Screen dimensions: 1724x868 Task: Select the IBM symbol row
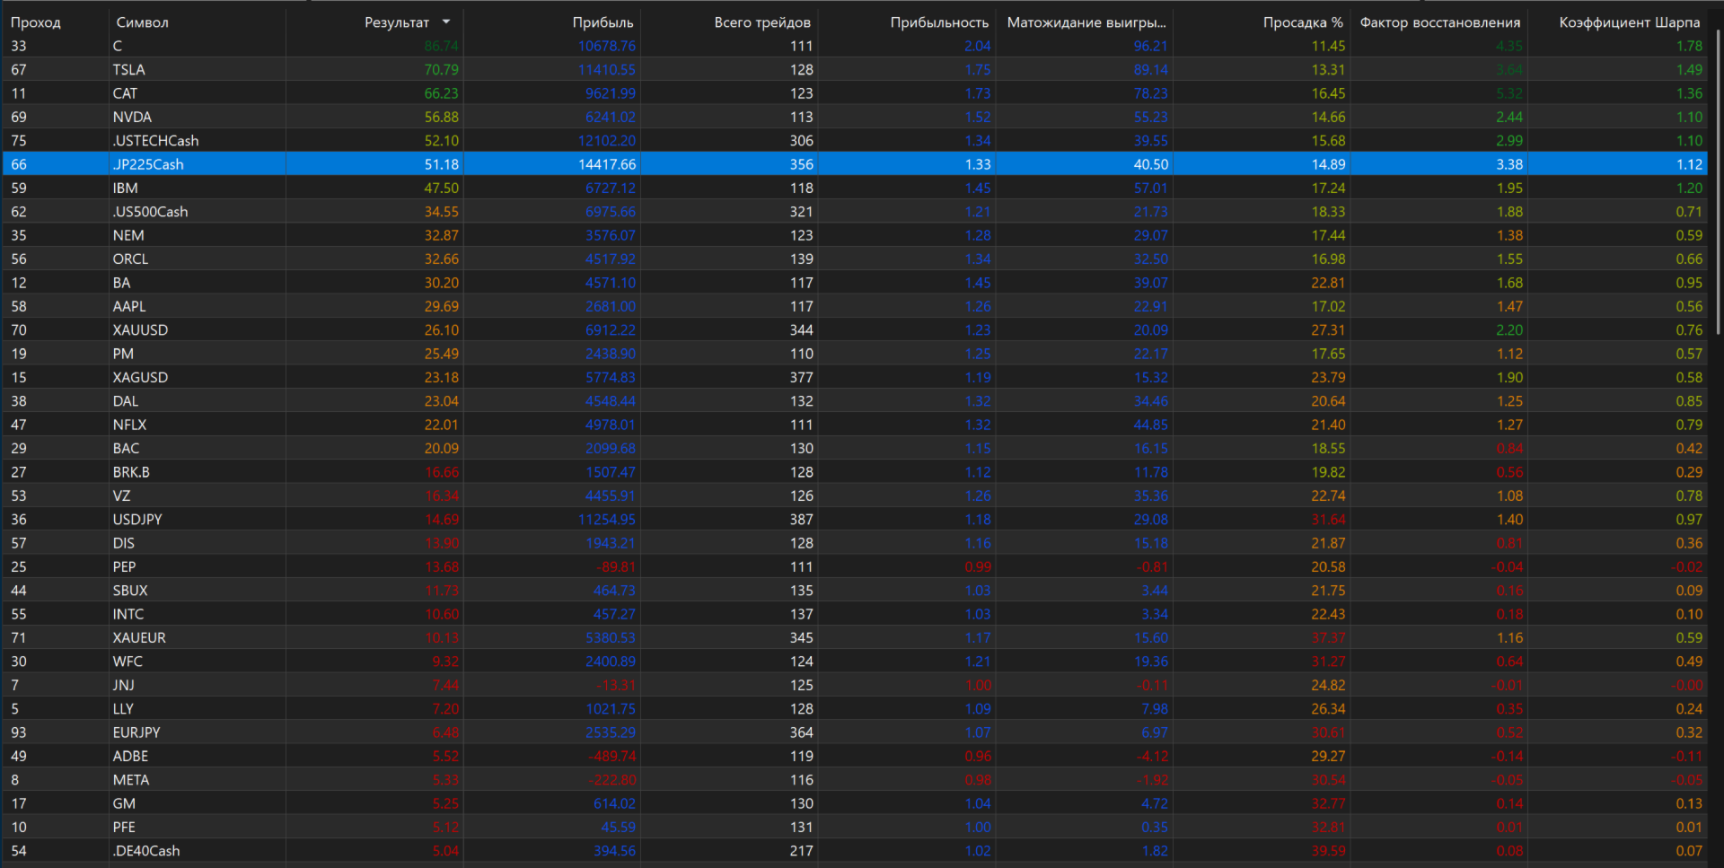[x=855, y=188]
